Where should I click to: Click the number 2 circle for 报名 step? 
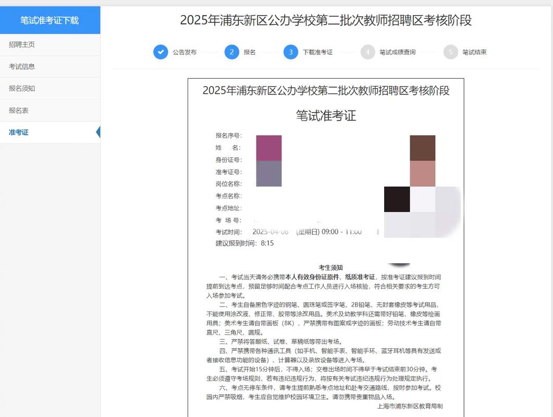pos(232,52)
